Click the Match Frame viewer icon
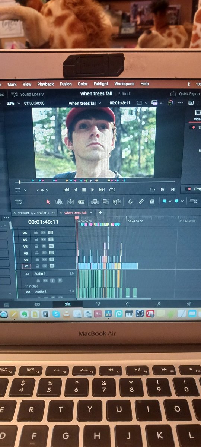 pos(152,190)
